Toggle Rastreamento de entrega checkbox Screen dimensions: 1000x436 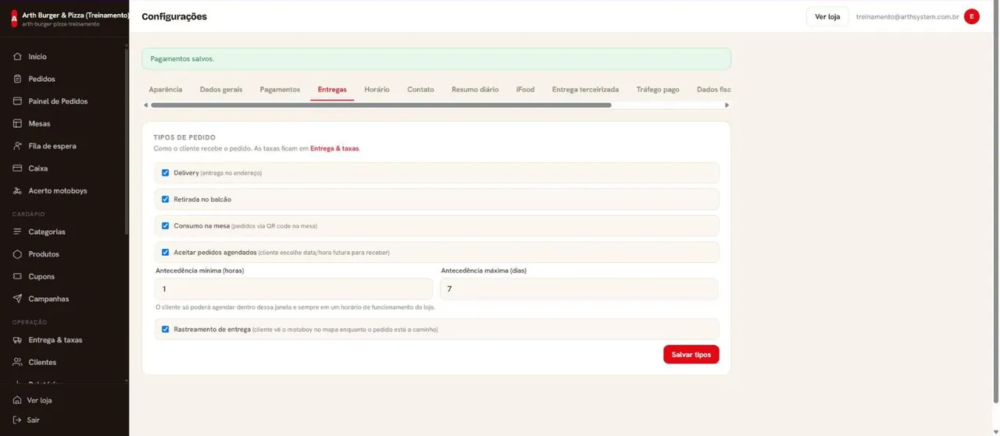tap(165, 330)
